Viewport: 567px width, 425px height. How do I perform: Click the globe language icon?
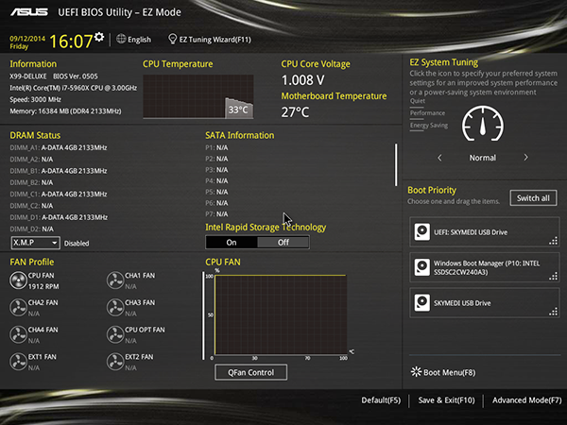coord(121,39)
